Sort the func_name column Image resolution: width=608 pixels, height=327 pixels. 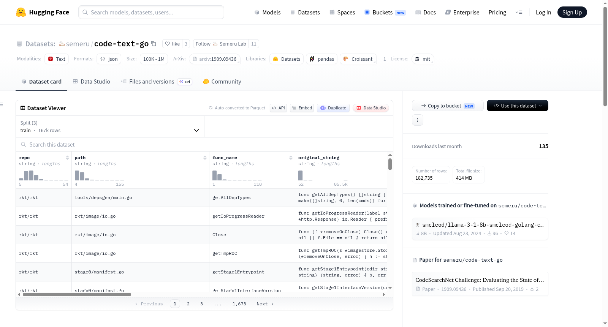coord(291,158)
